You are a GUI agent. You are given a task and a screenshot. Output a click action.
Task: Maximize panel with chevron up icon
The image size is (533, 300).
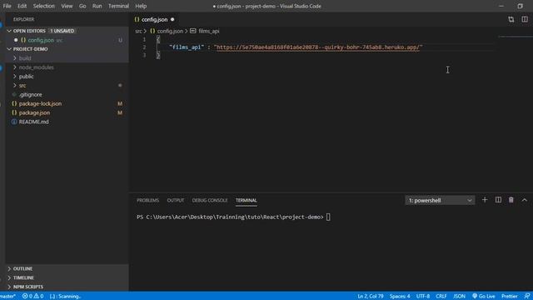click(524, 200)
